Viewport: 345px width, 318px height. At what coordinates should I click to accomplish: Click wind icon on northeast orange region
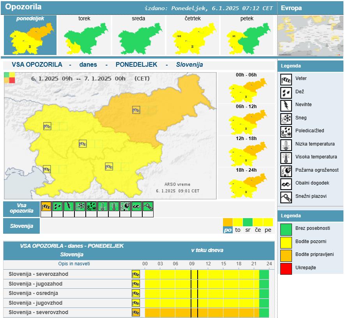pyautogui.click(x=136, y=110)
